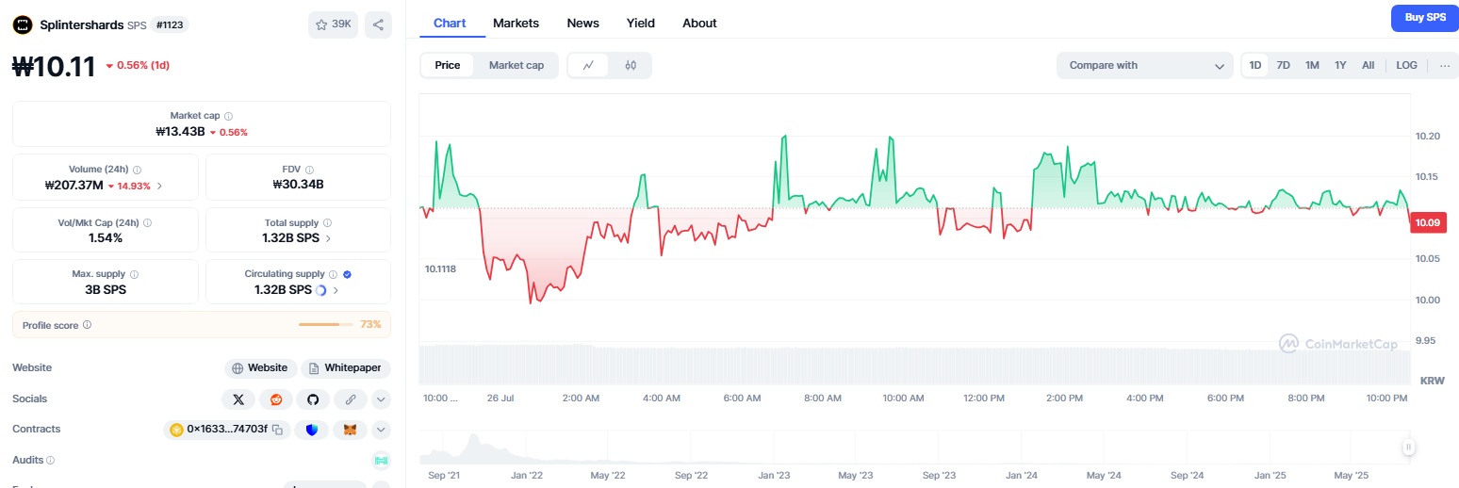Open the Whitepaper link button

click(x=346, y=368)
